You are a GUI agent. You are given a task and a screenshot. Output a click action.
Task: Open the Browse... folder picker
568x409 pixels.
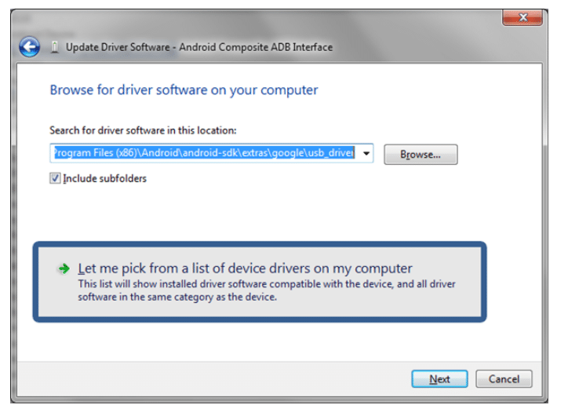coord(421,155)
